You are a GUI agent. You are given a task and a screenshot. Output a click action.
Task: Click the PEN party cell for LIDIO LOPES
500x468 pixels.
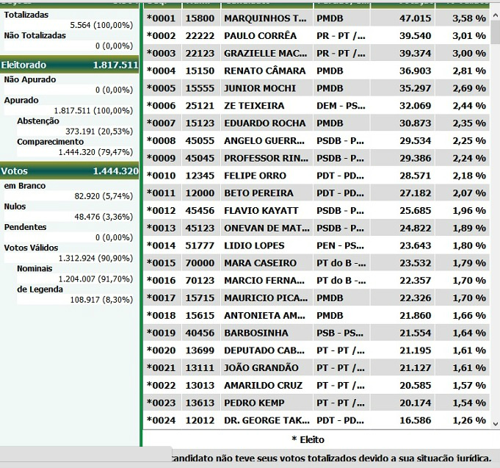point(340,245)
